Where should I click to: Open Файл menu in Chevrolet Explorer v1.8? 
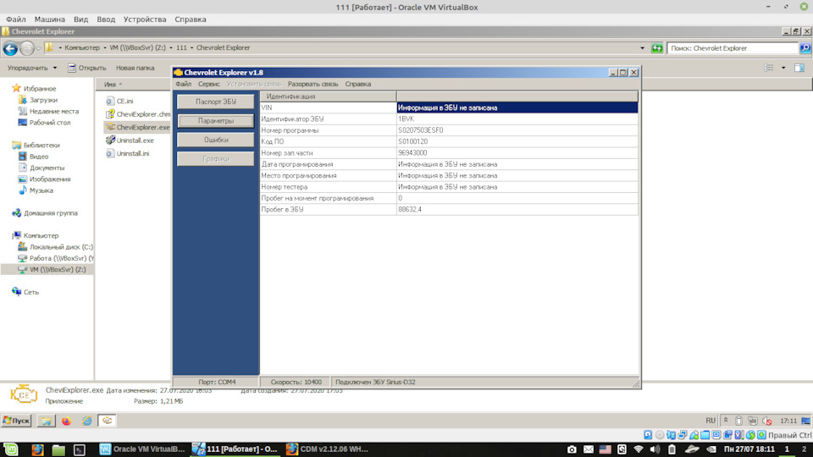[183, 84]
